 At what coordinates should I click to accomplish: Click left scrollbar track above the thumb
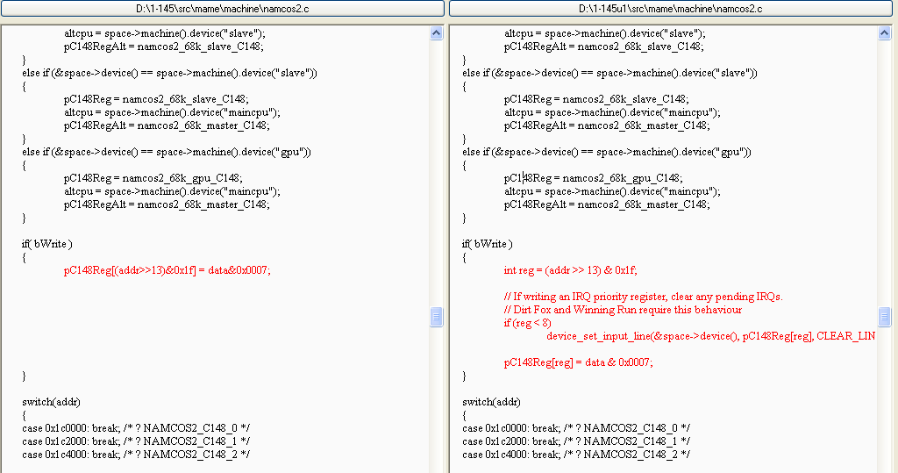click(x=437, y=176)
